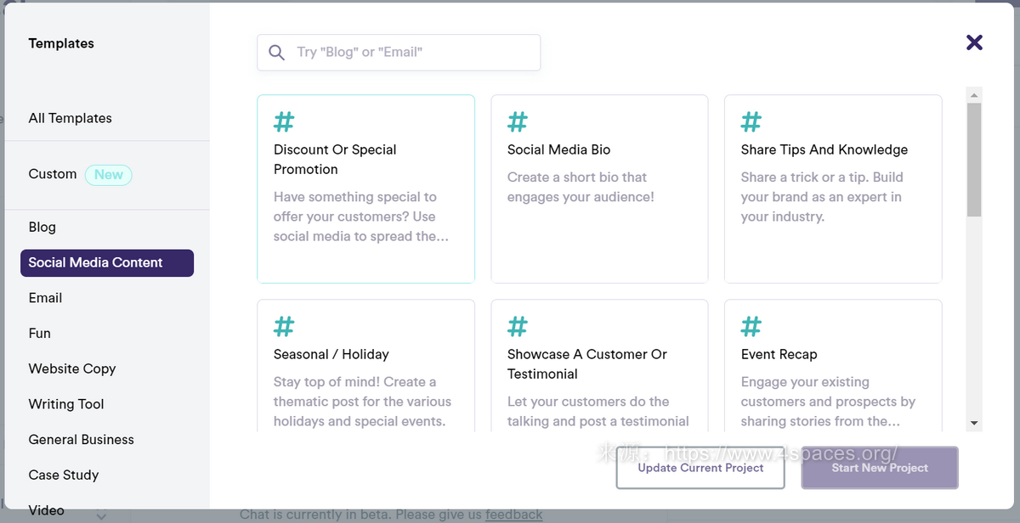Select All Templates category
1020x523 pixels.
tap(71, 118)
